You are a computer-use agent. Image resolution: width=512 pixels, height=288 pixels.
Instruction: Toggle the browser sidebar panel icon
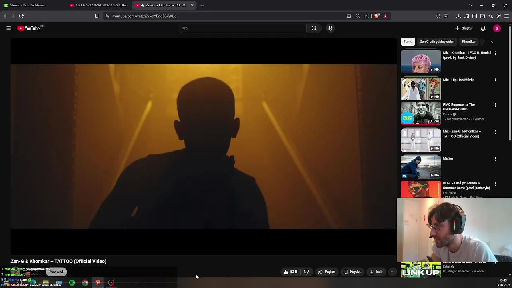tap(474, 16)
